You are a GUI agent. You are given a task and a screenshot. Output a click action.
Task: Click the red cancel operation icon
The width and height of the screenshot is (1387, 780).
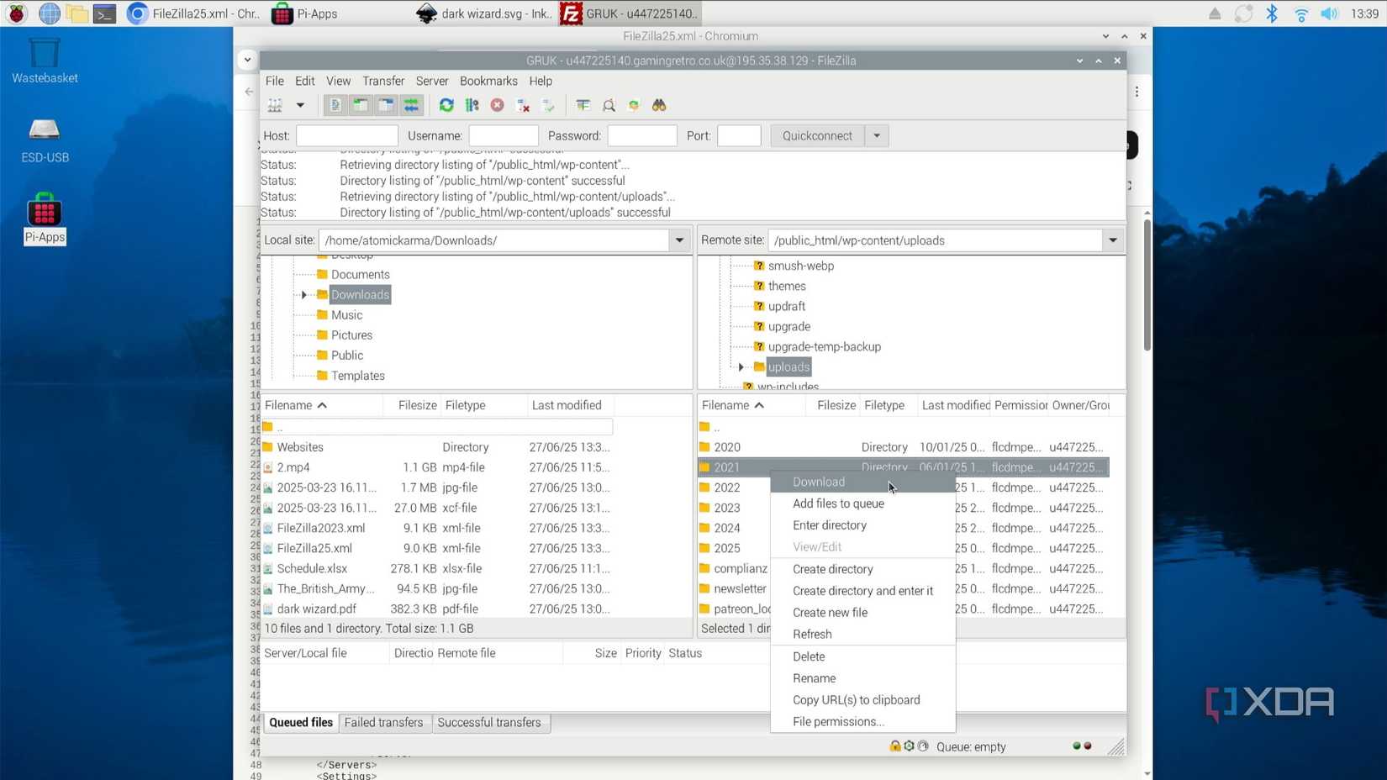(x=498, y=105)
